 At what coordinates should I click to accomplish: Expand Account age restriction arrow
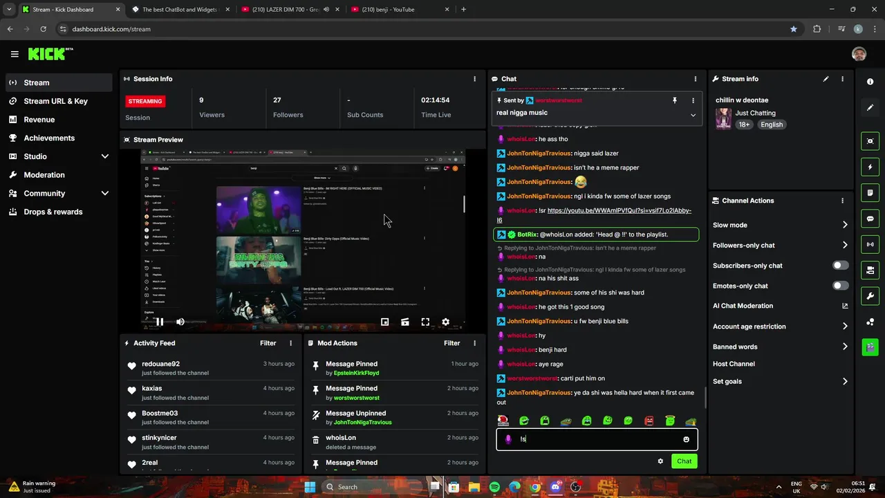pyautogui.click(x=845, y=326)
